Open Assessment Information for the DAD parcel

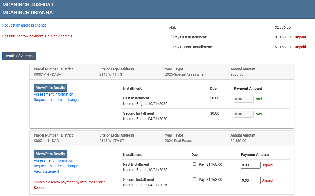pos(53,160)
